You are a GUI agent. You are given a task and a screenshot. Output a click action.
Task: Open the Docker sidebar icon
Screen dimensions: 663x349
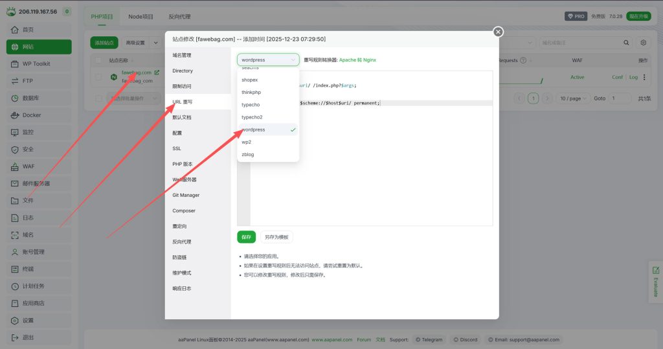(15, 115)
